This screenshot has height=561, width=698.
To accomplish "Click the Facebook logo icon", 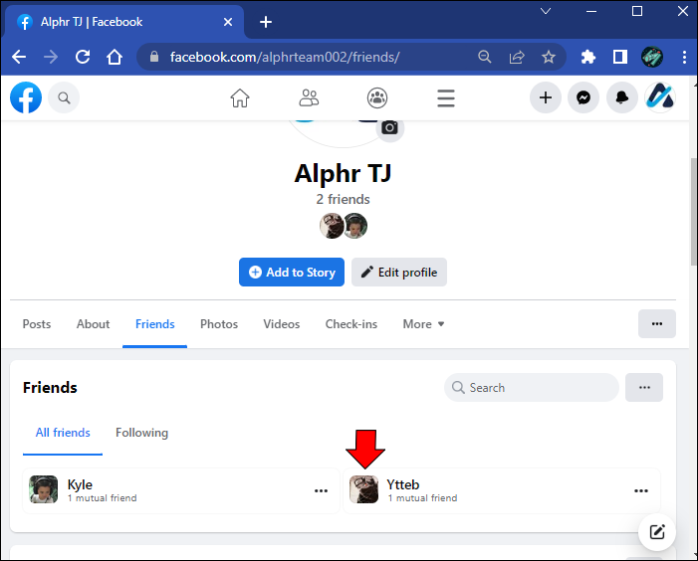I will coord(26,97).
